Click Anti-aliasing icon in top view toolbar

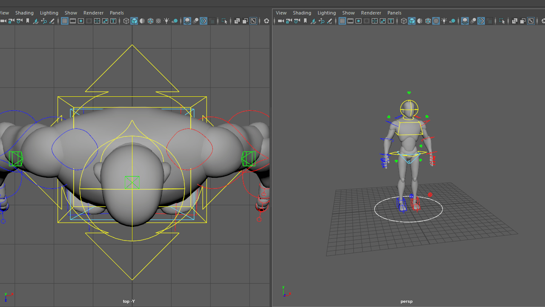(204, 21)
